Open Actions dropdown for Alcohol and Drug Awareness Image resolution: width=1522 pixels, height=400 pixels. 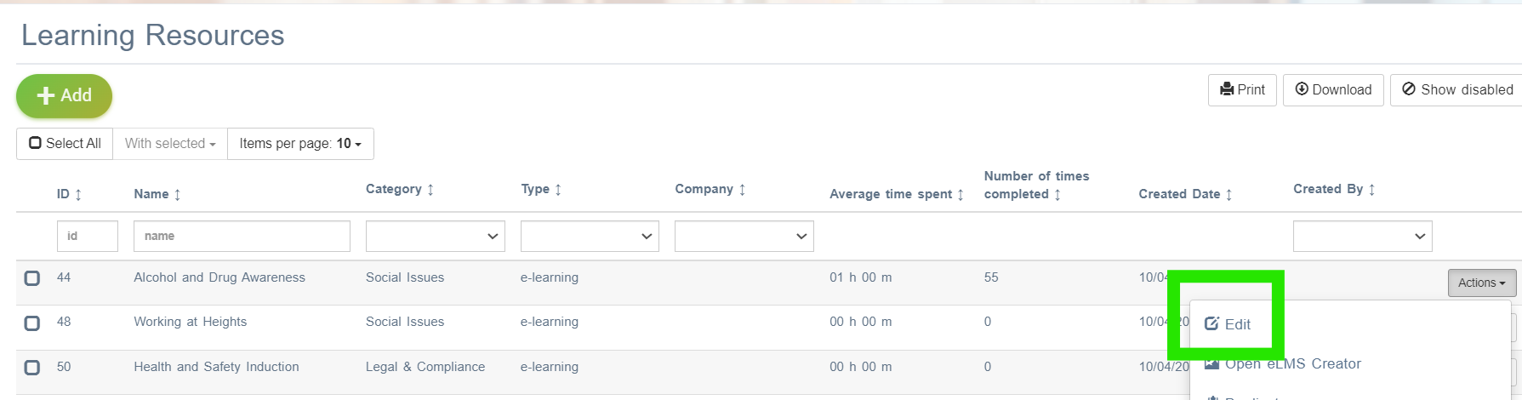[1481, 283]
